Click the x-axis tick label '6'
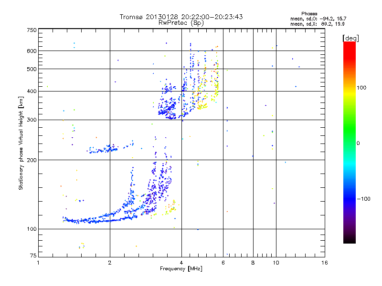Image resolution: width=382 pixels, height=286 pixels. coord(223,263)
